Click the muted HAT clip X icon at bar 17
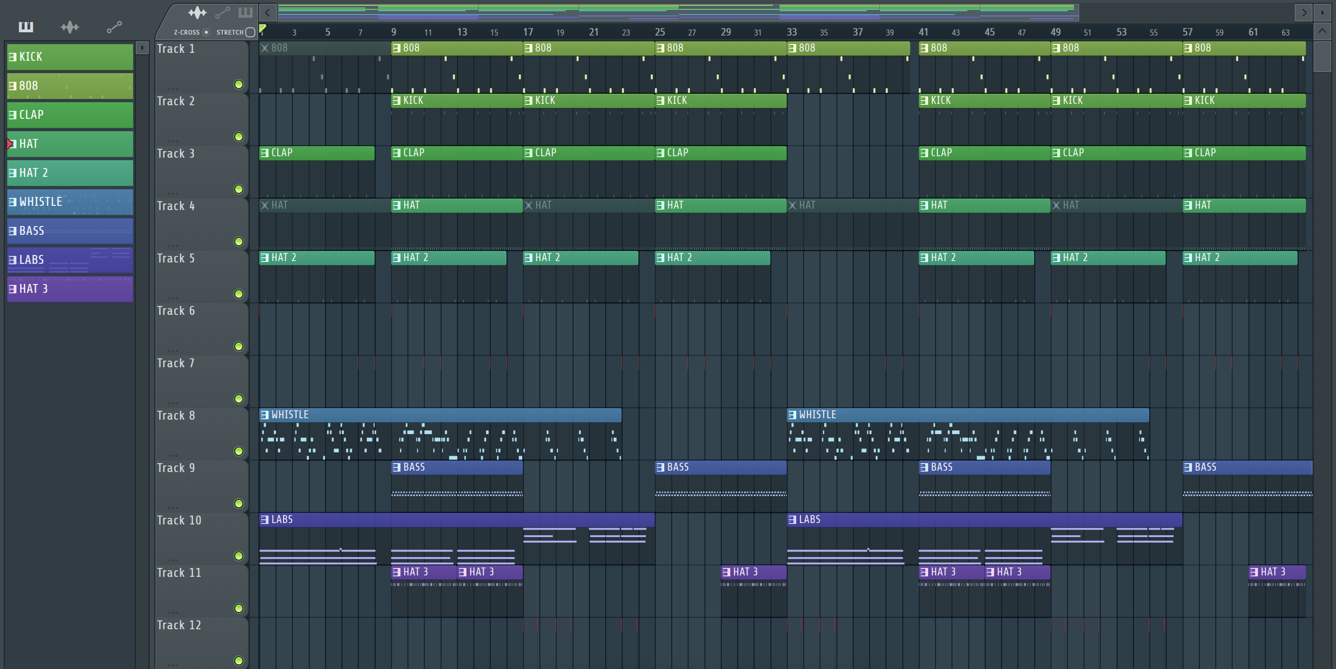This screenshot has width=1336, height=669. (529, 205)
